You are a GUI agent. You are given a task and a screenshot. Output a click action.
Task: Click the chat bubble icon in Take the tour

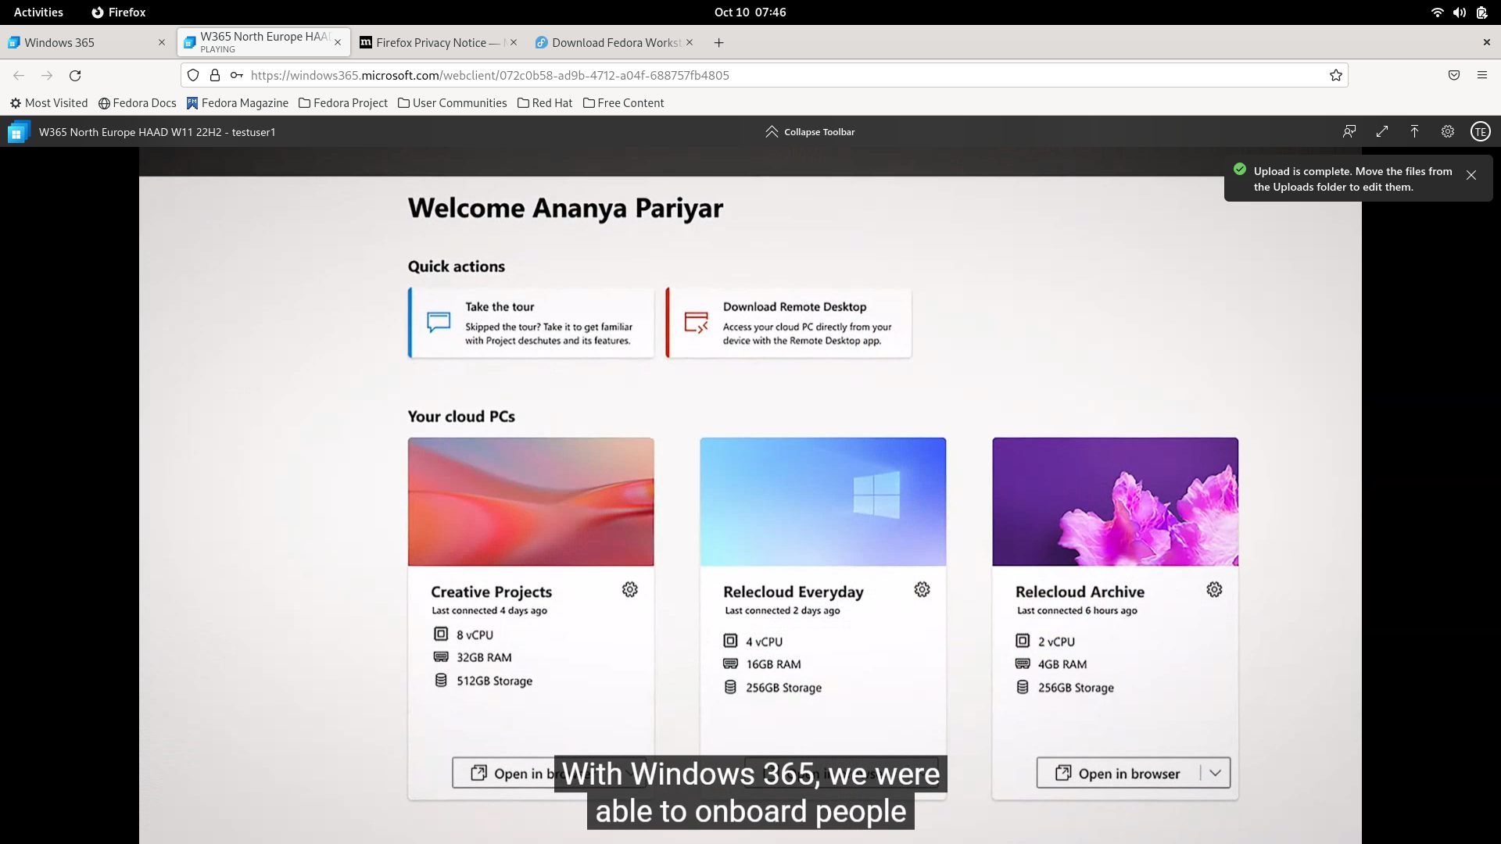(439, 322)
